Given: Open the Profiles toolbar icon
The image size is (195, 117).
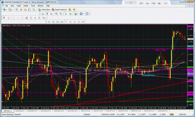Looking at the screenshot, I should pyautogui.click(x=10, y=10).
